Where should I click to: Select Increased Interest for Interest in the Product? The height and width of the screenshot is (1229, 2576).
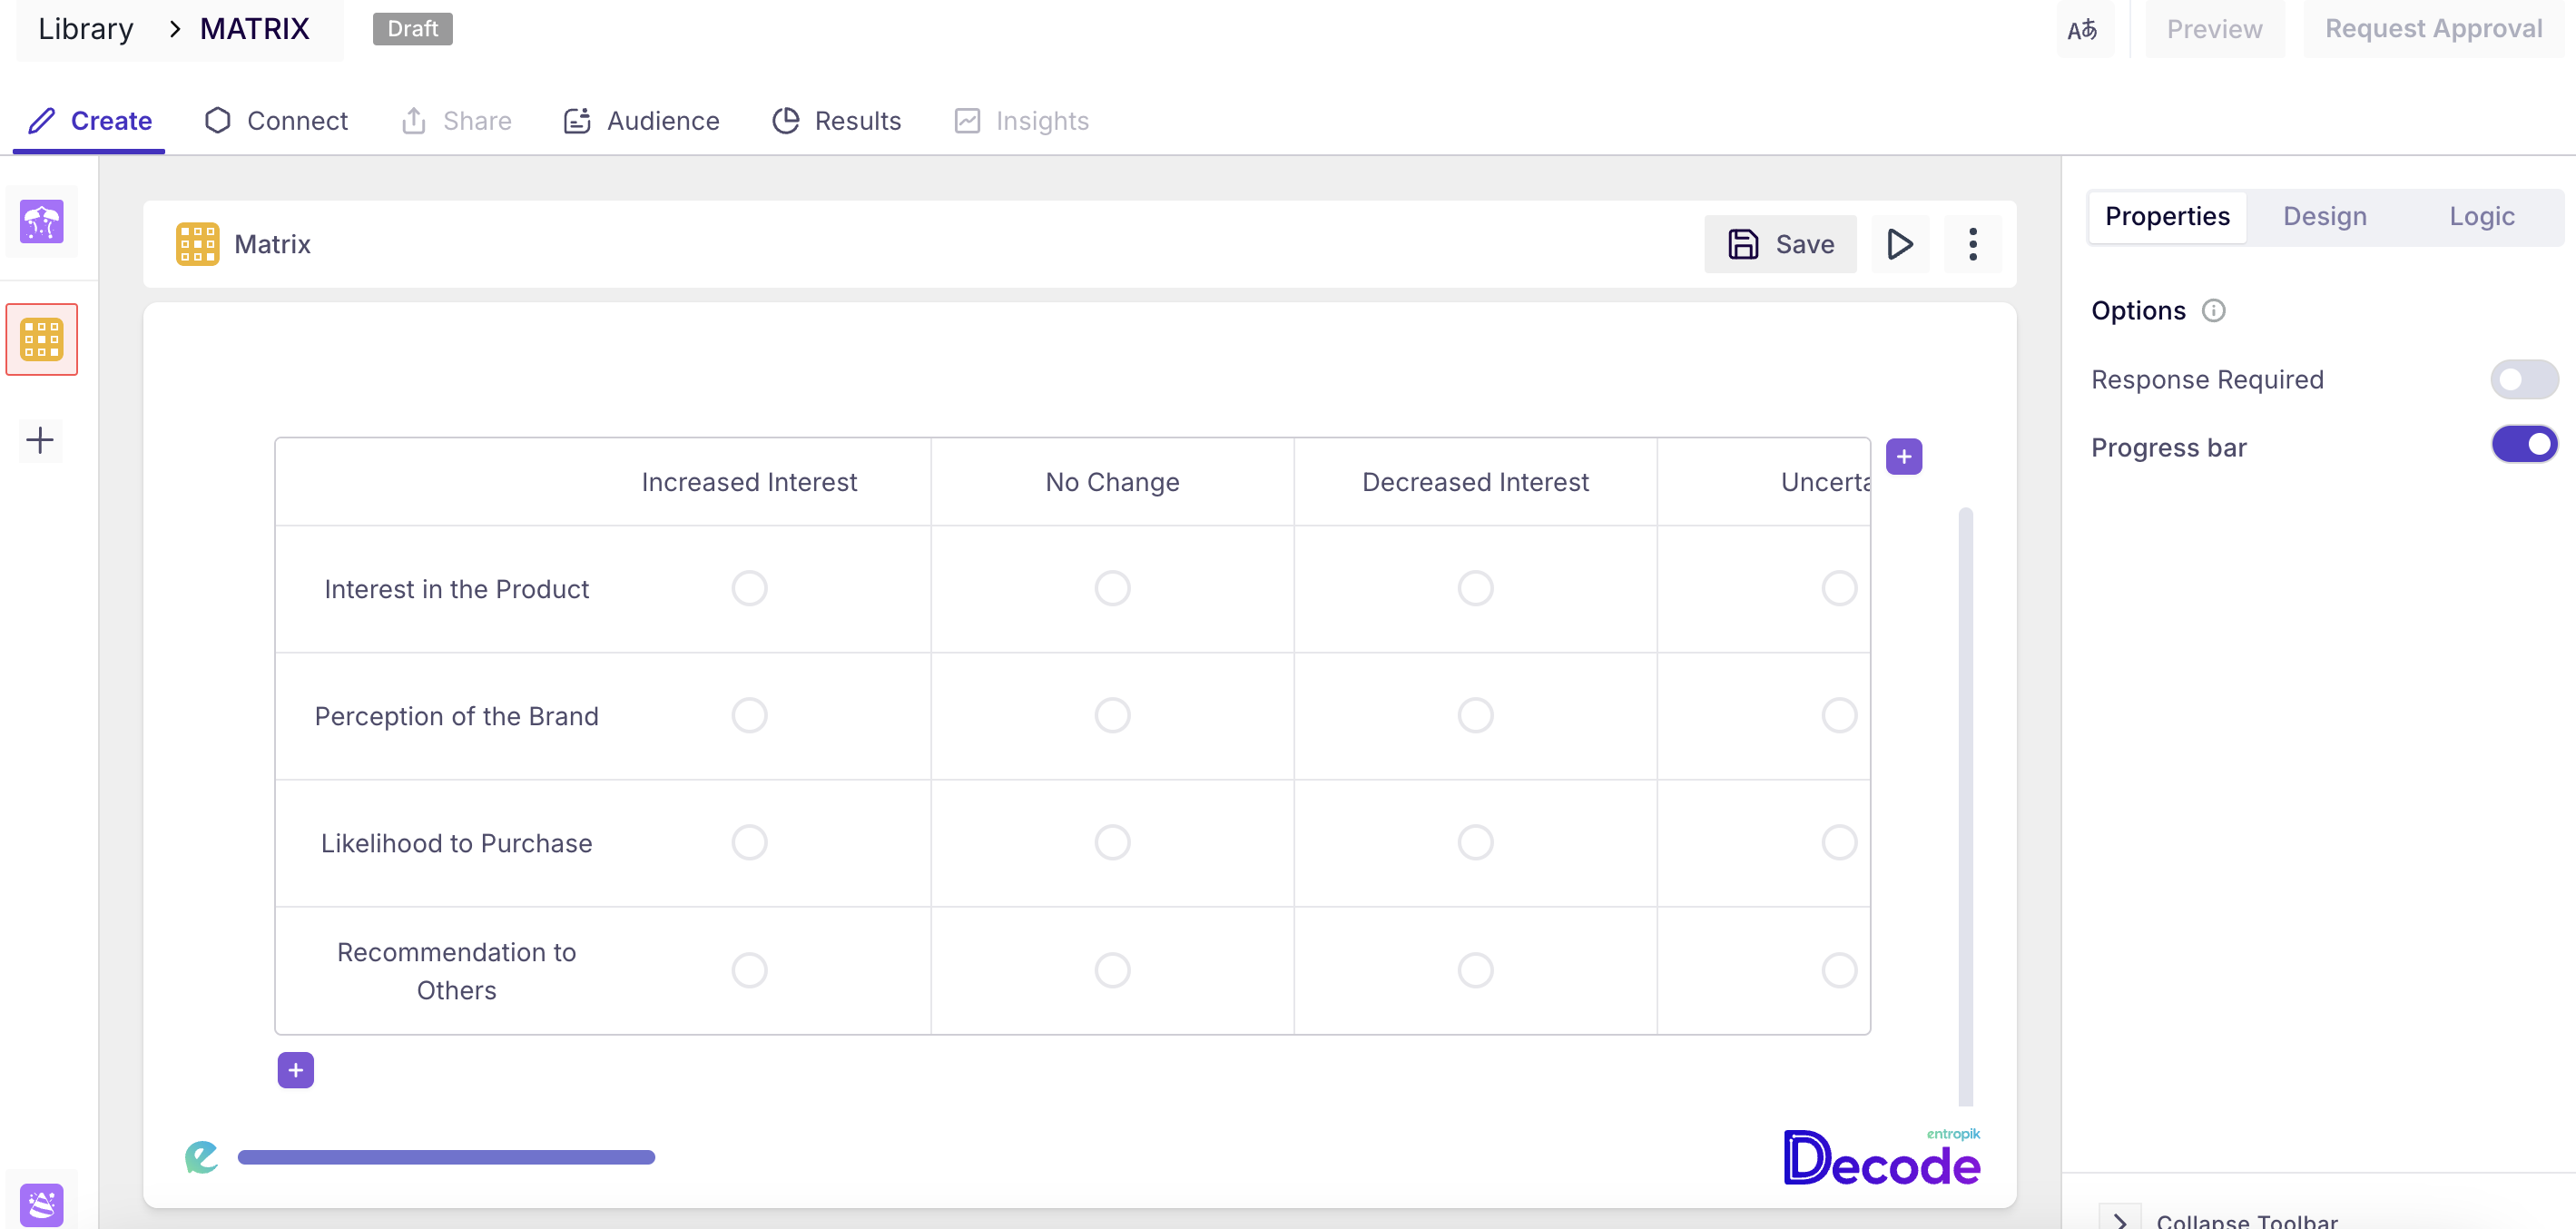point(749,588)
